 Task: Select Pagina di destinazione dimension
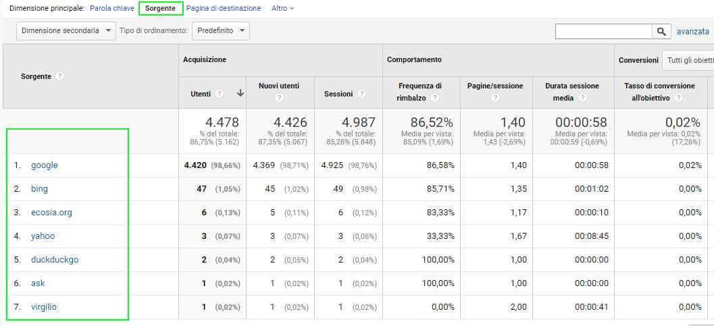coord(223,9)
